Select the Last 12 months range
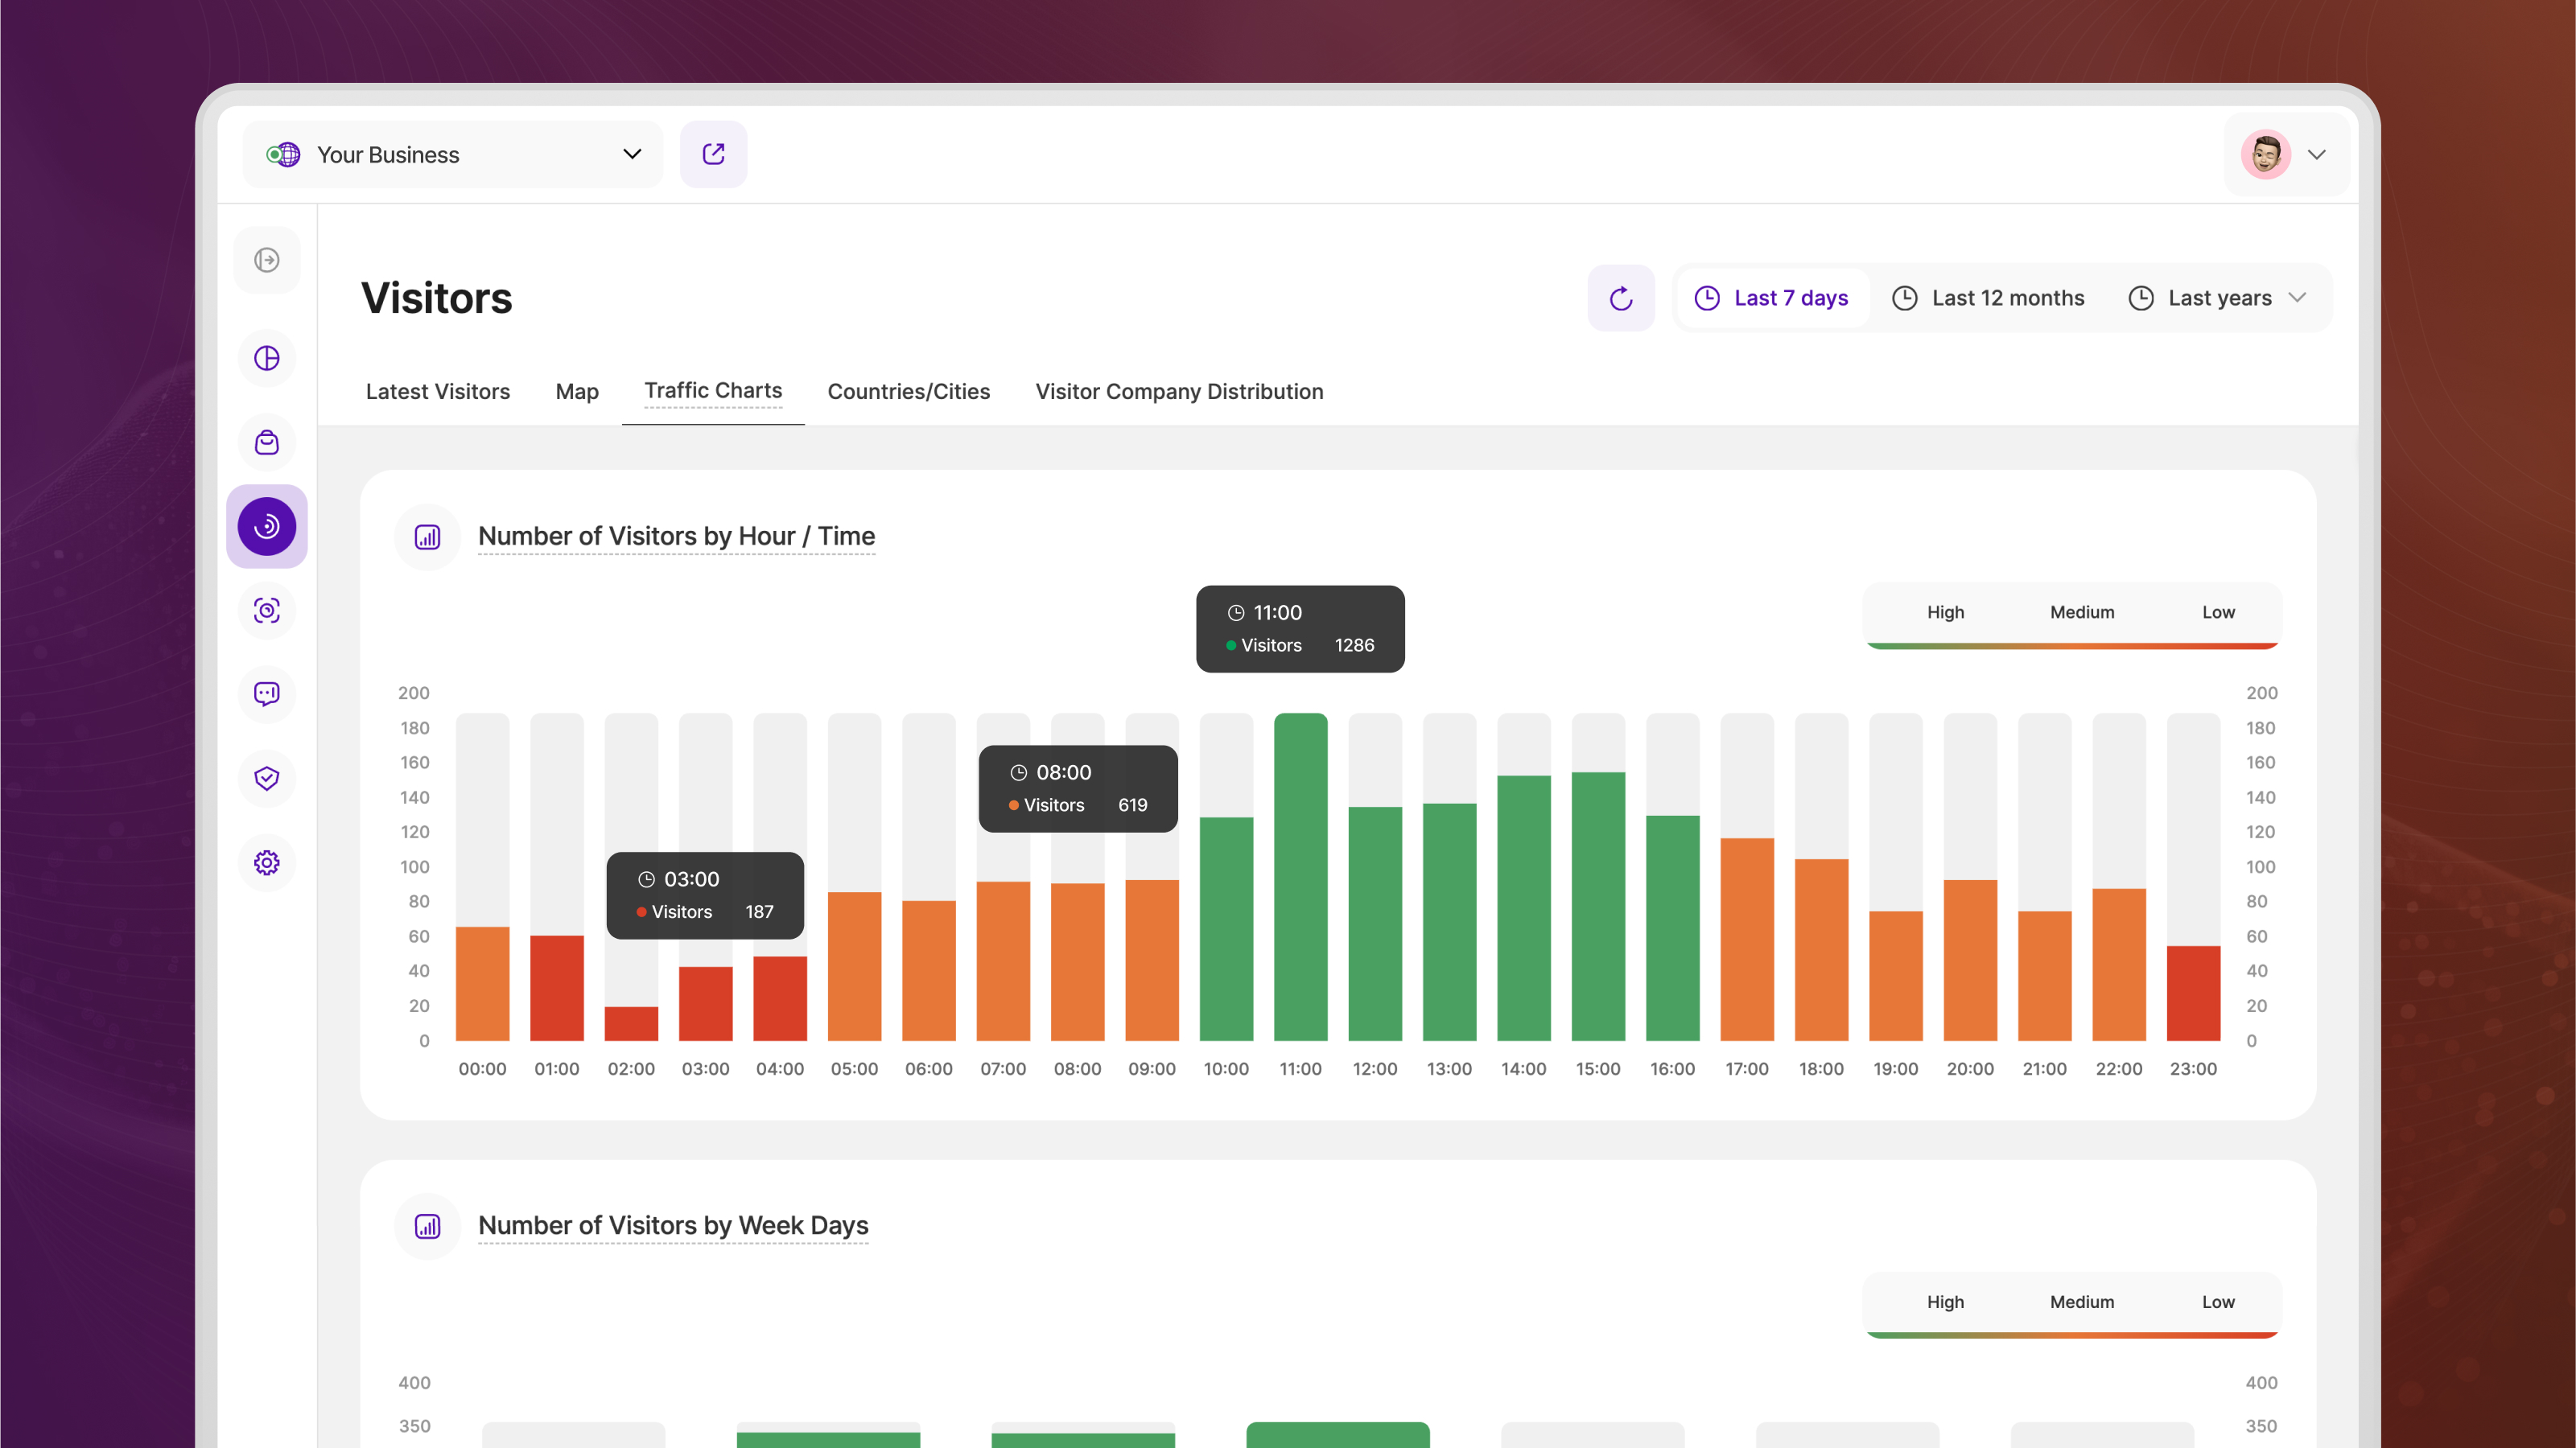 tap(1989, 298)
